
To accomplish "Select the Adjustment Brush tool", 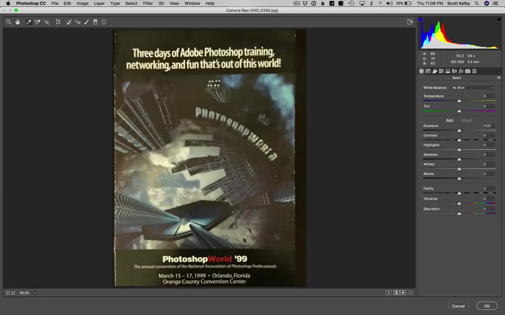I will (x=87, y=22).
